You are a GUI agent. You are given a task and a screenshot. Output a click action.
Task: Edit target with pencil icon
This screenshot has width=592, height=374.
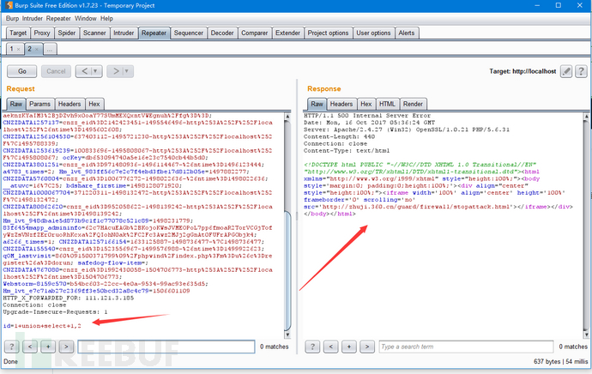[566, 71]
